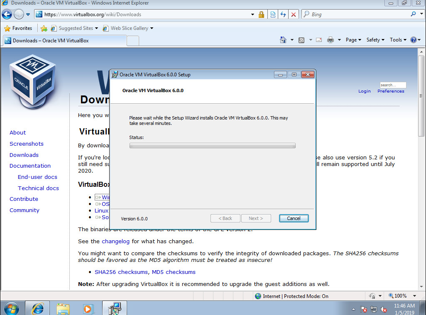Image resolution: width=426 pixels, height=315 pixels.
Task: Open the SHA256 checksums link
Action: pyautogui.click(x=121, y=272)
